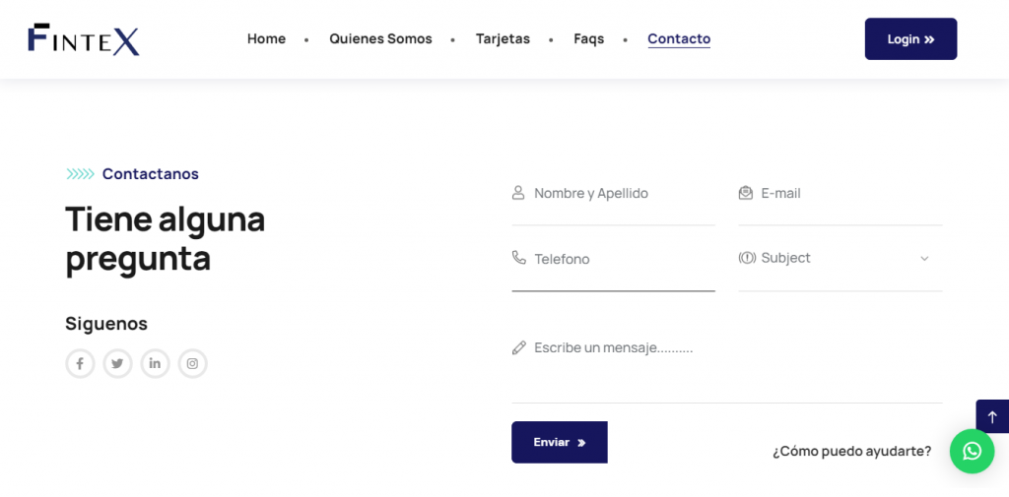Click the Fintex logo
This screenshot has height=497, width=1009.
point(84,39)
